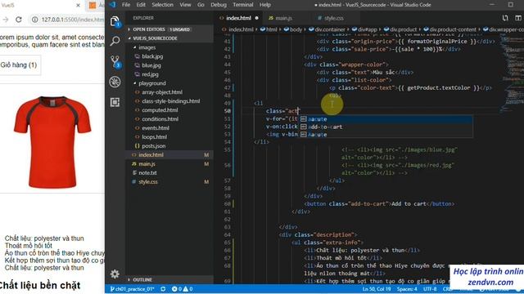Image resolution: width=524 pixels, height=294 pixels.
Task: Open posts.json file
Action: pyautogui.click(x=153, y=146)
